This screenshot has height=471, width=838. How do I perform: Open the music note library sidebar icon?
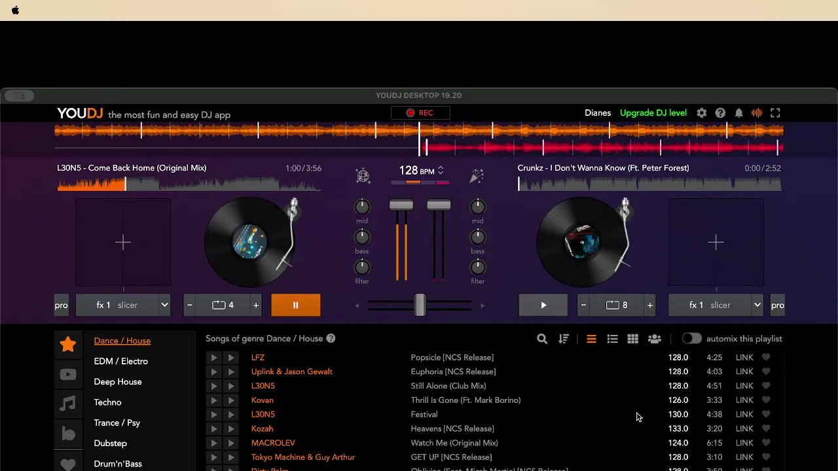click(x=68, y=404)
